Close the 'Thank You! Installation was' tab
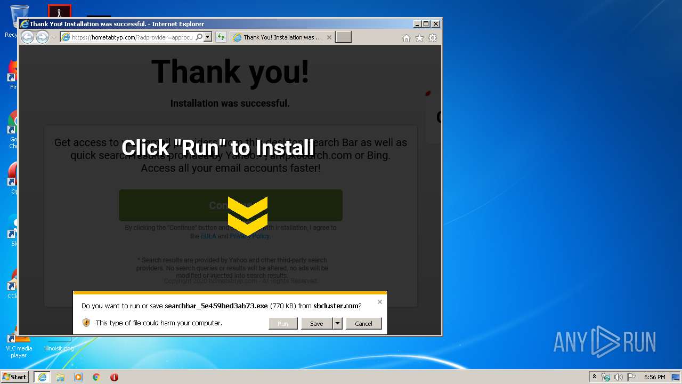Image resolution: width=682 pixels, height=384 pixels. coord(329,37)
